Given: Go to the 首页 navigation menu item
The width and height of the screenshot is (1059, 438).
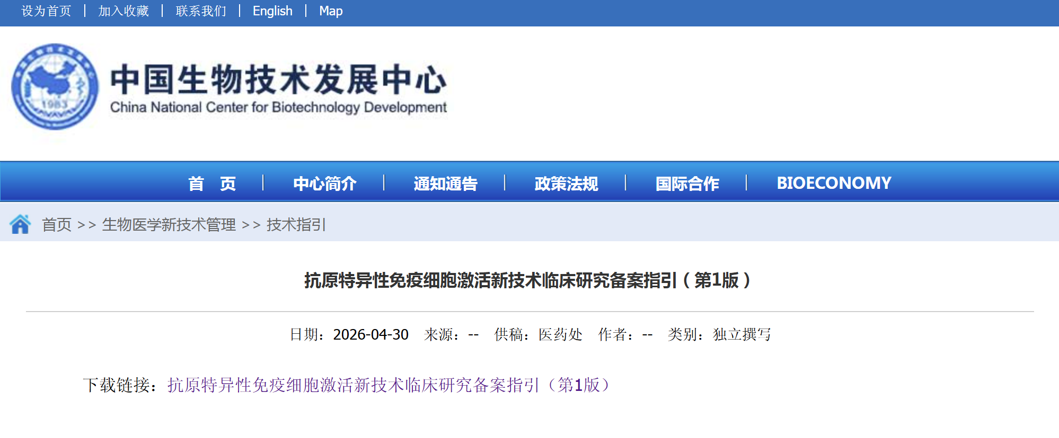Looking at the screenshot, I should click(212, 184).
